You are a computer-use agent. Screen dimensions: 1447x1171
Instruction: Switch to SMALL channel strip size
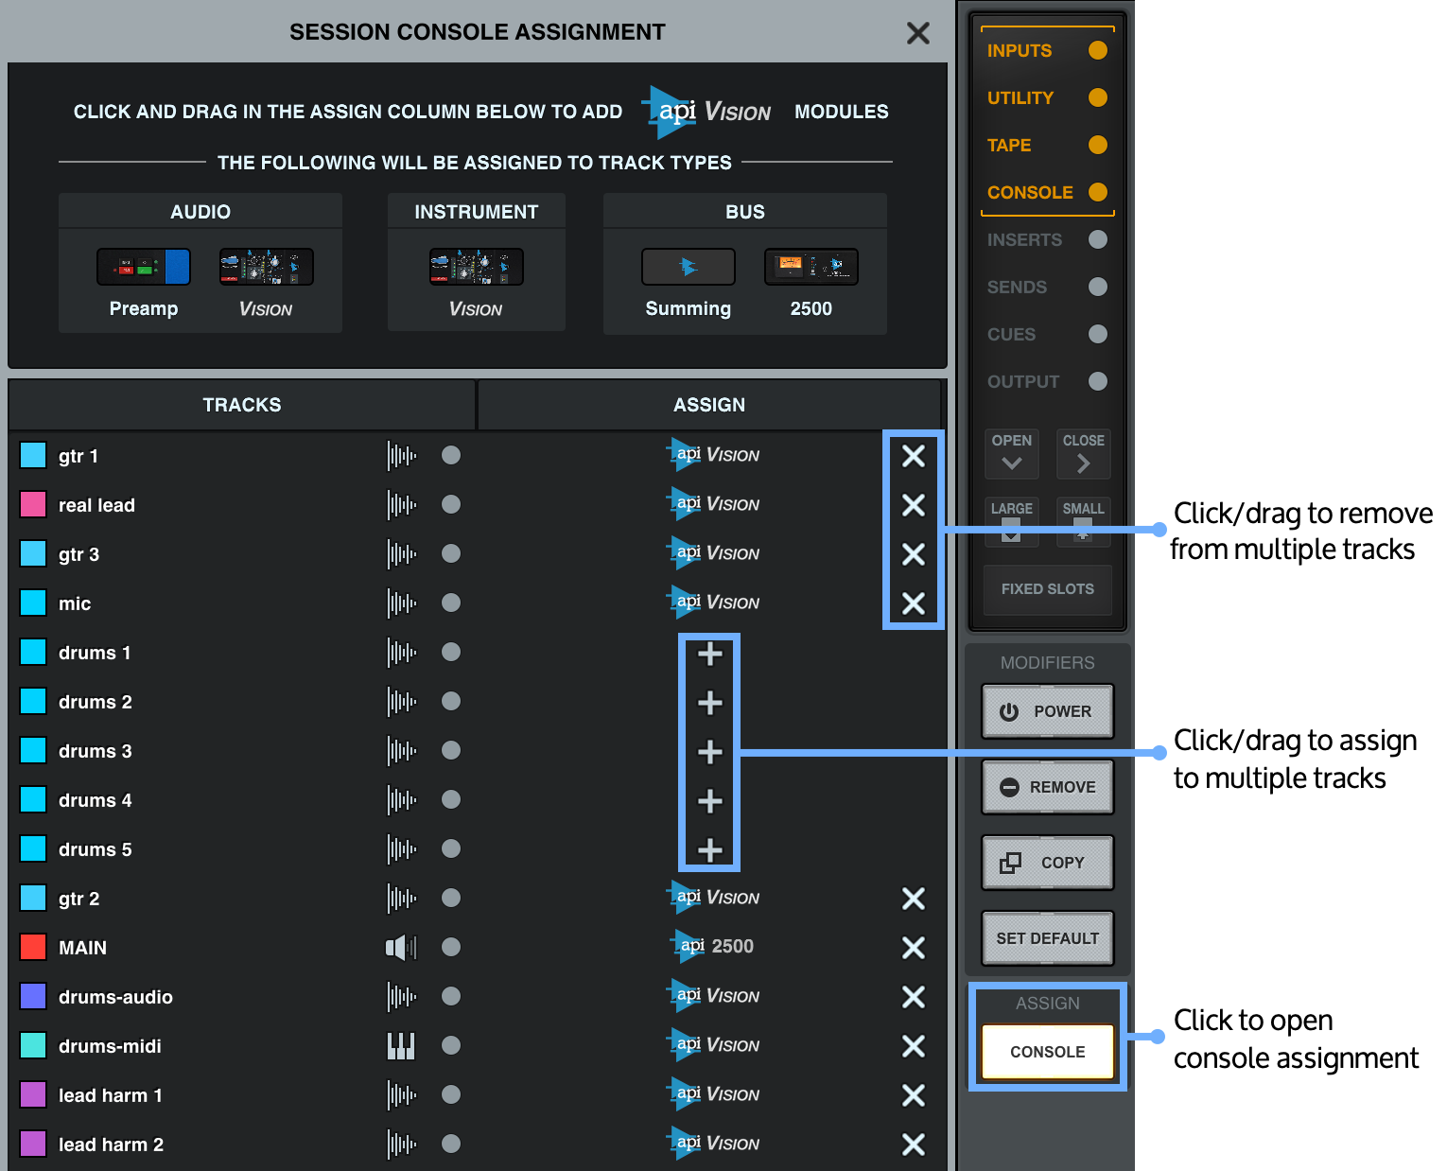click(x=1083, y=522)
